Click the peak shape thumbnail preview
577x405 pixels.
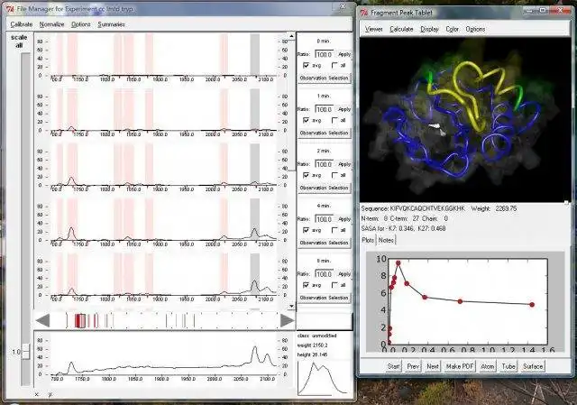pyautogui.click(x=323, y=378)
